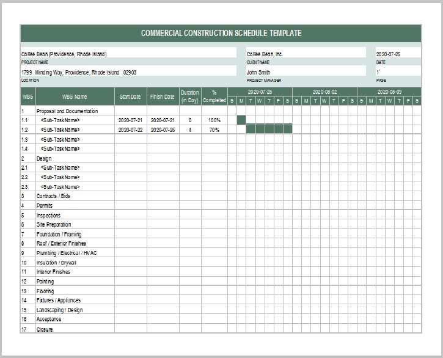This screenshot has height=358, width=443.
Task: Select the Fixtures / Appliances task
Action: pos(58,301)
